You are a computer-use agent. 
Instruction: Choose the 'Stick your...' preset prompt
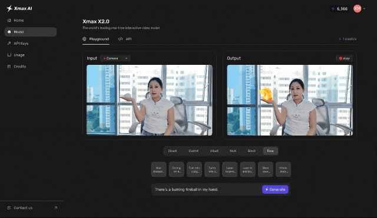[x=266, y=170]
